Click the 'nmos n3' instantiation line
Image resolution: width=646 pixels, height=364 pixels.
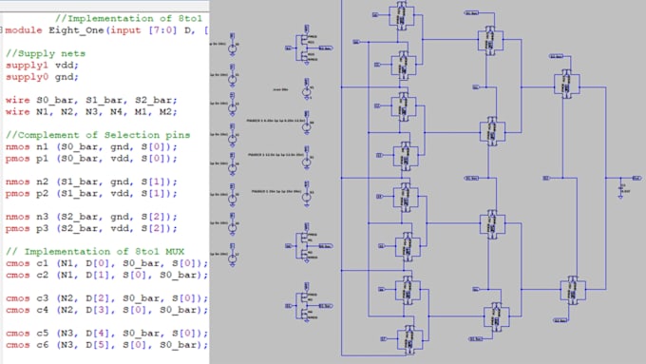tap(91, 217)
